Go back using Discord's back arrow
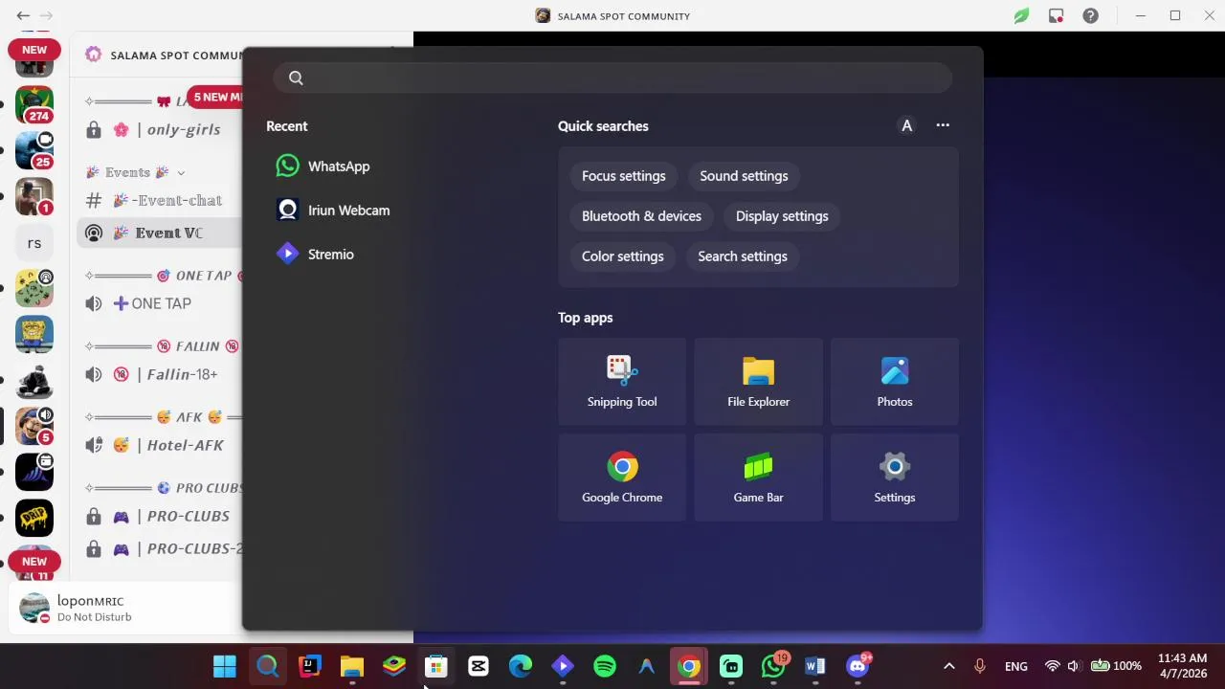Screen dimensions: 1225x689 click(x=23, y=15)
